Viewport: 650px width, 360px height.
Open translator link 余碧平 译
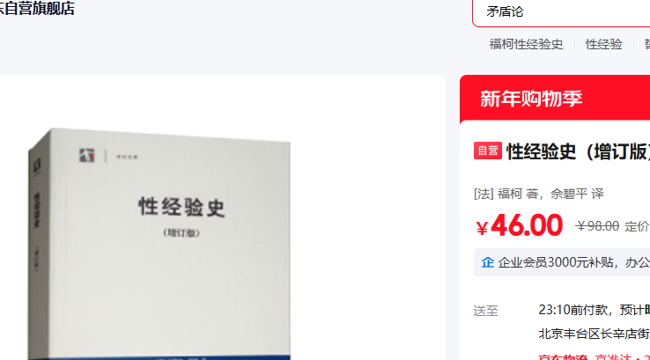577,194
